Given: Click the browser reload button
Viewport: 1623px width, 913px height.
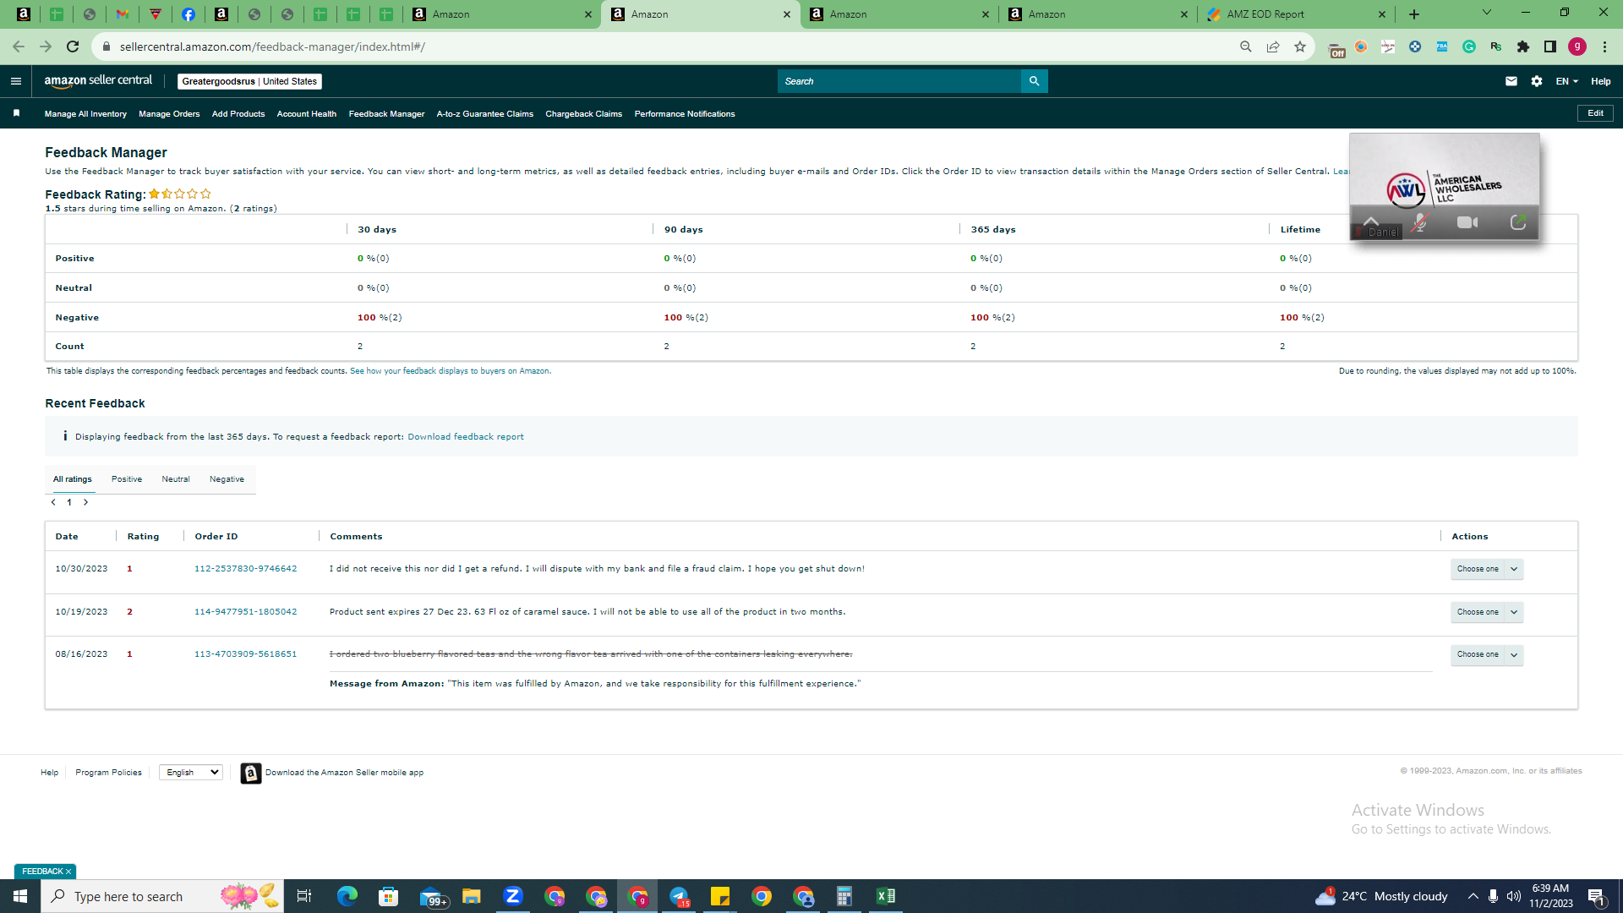Looking at the screenshot, I should 73,46.
